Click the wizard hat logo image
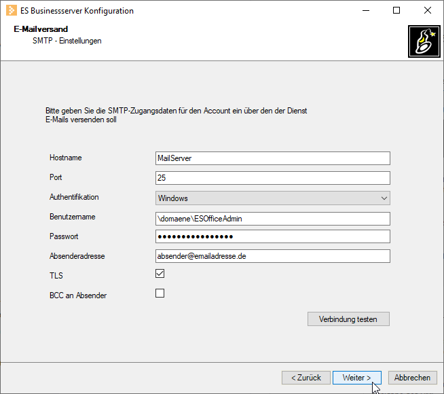This screenshot has width=444, height=394. click(424, 41)
